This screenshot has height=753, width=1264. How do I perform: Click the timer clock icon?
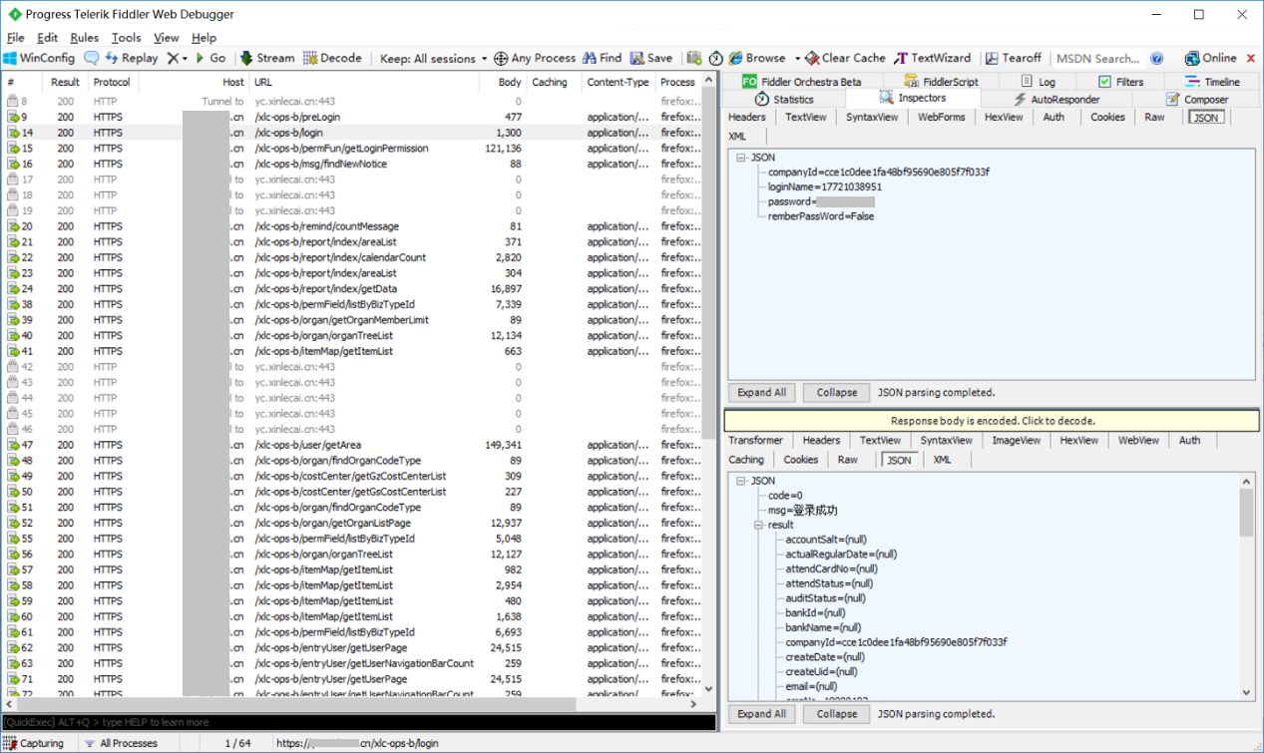[x=715, y=58]
